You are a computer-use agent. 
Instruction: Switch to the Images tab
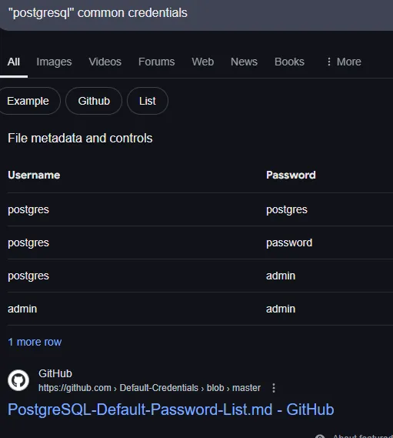click(x=54, y=62)
